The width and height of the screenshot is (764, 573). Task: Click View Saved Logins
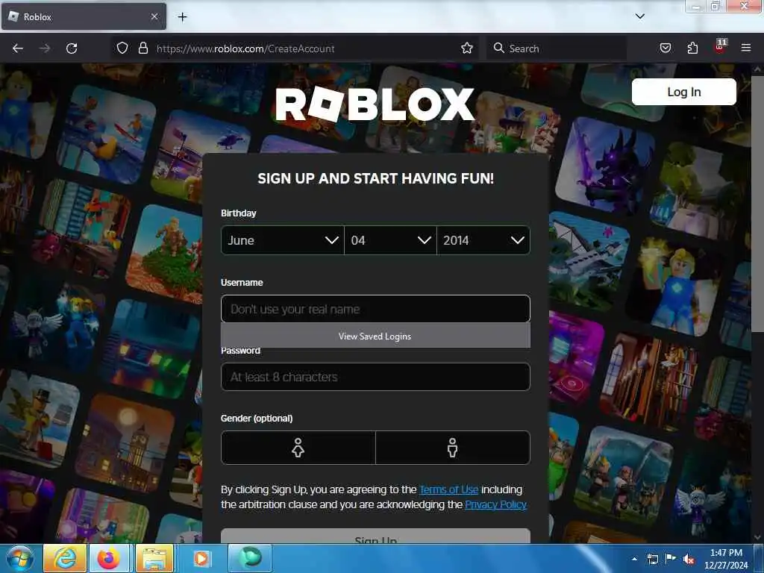click(x=375, y=336)
